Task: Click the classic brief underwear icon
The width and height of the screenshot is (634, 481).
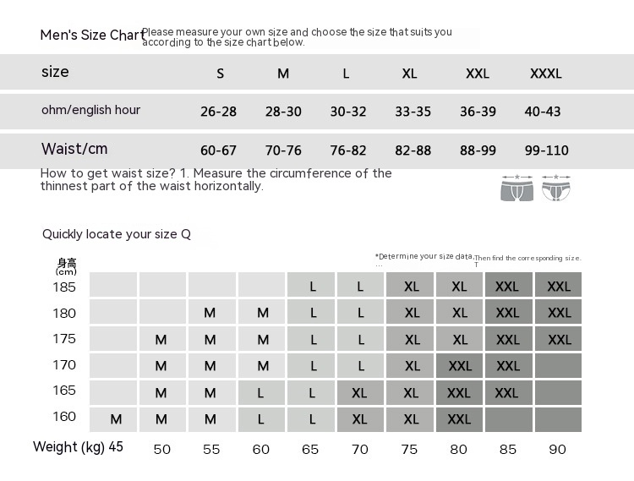Action: (555, 188)
